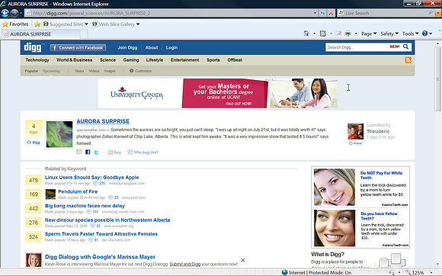The height and width of the screenshot is (276, 442).
Task: Click the University Canada West banner ad
Action: tap(218, 93)
